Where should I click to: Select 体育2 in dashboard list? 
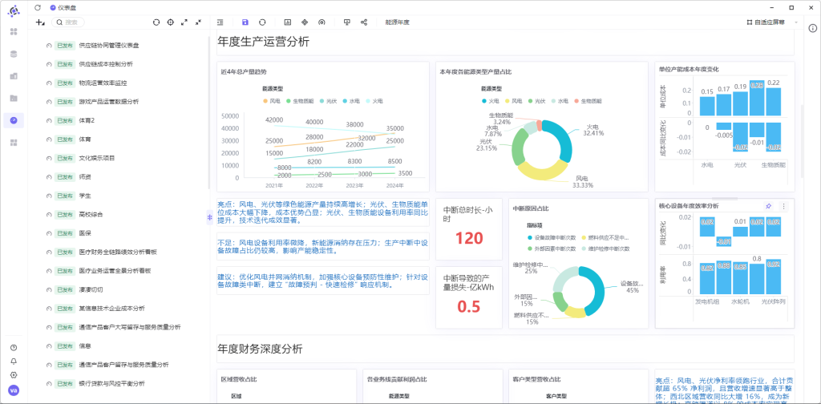(87, 120)
